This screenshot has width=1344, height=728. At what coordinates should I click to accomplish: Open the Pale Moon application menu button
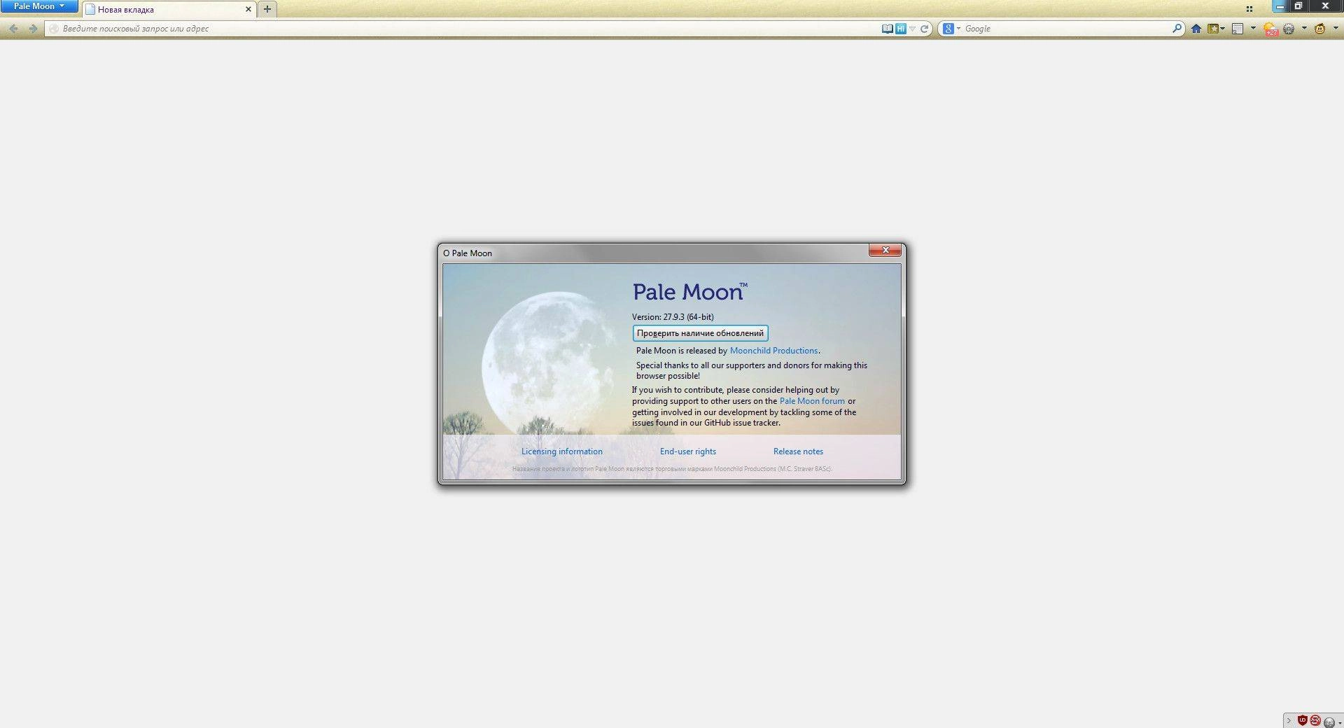click(39, 6)
